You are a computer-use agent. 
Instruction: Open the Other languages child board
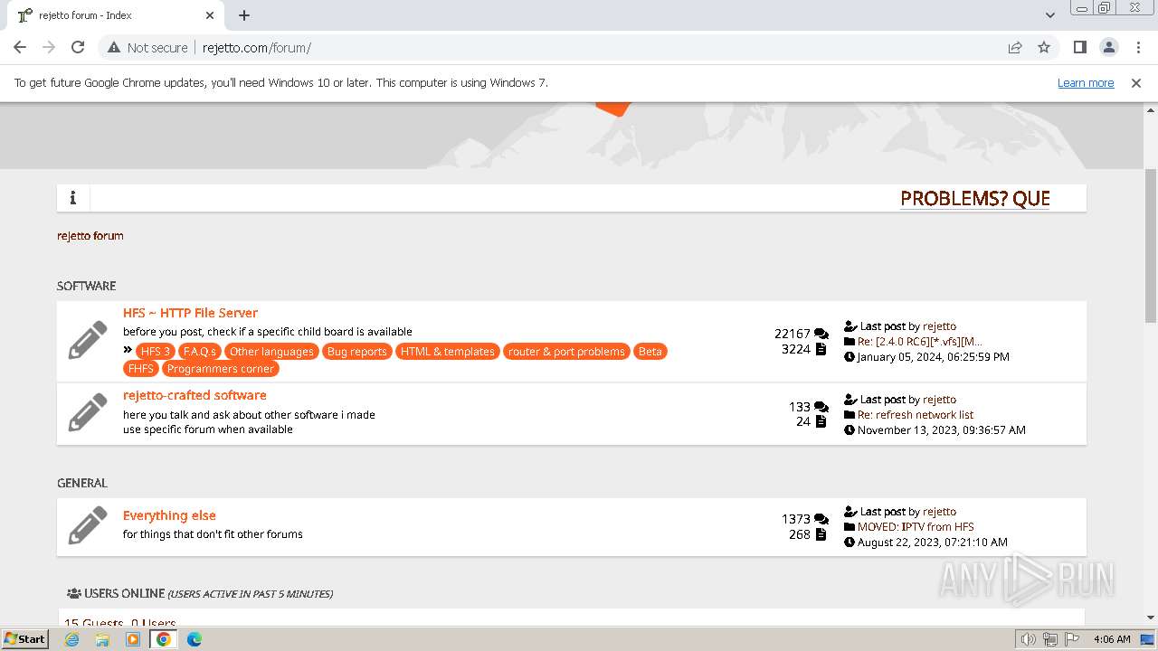(x=271, y=351)
